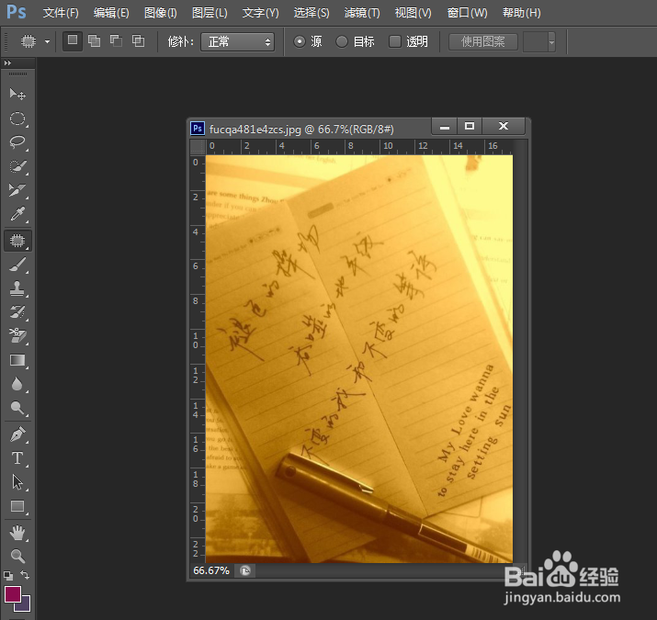Select the Eraser tool
The height and width of the screenshot is (620, 657).
point(17,336)
